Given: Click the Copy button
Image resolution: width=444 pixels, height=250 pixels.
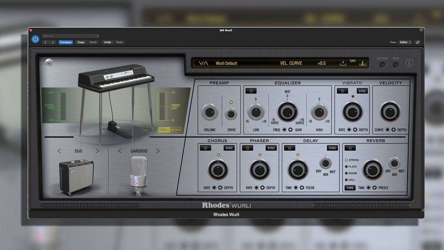Looking at the screenshot, I should [x=81, y=42].
